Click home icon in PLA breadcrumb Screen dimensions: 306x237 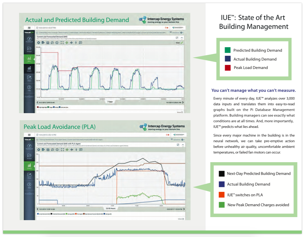click(x=37, y=140)
